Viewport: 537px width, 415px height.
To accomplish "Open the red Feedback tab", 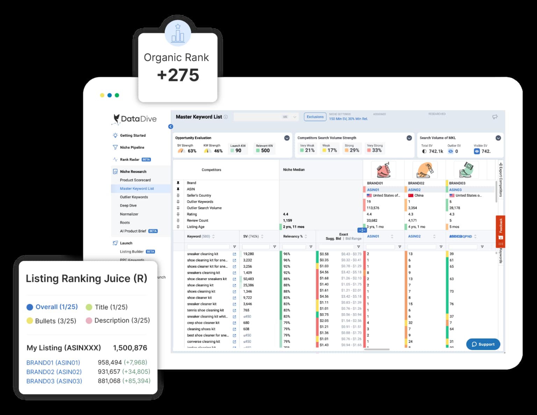I will [x=500, y=231].
